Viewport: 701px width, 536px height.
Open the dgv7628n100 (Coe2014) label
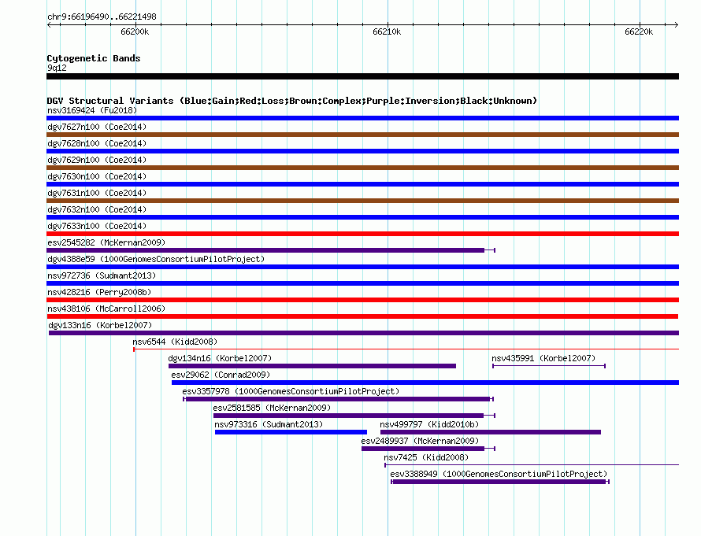[97, 143]
